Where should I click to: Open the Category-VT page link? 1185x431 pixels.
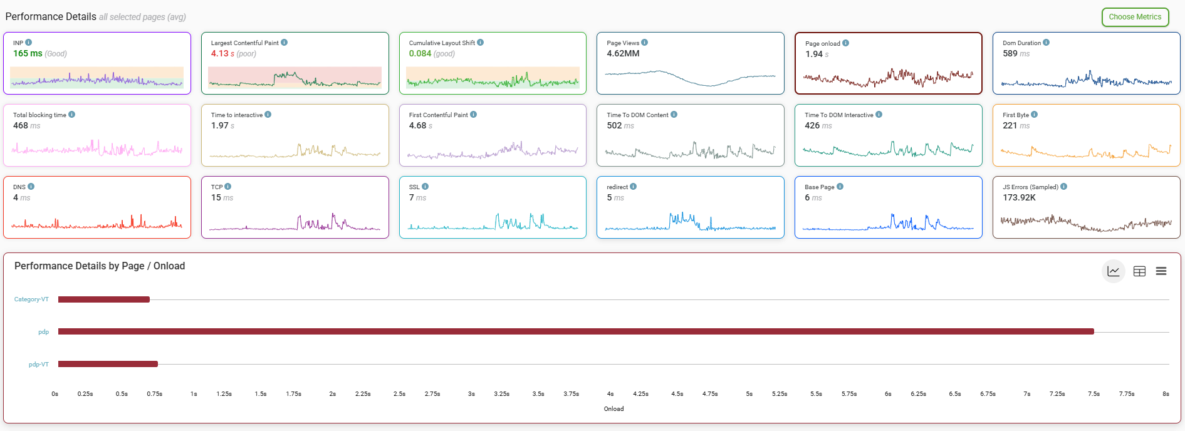(31, 299)
